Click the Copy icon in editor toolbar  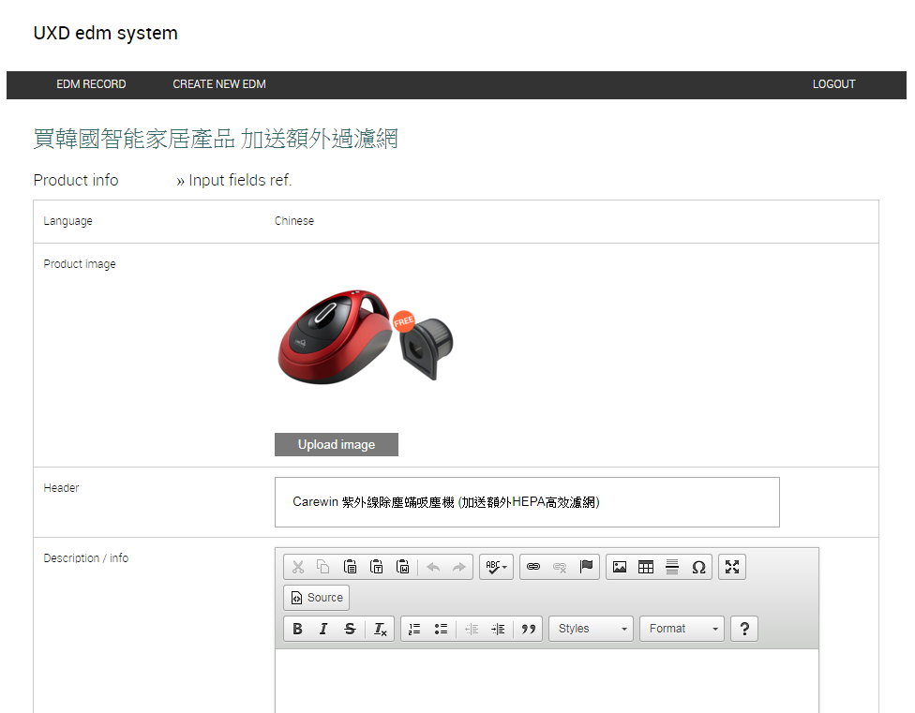[323, 567]
